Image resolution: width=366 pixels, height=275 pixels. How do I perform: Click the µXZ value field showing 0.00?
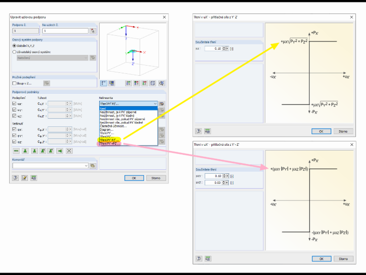213,183
